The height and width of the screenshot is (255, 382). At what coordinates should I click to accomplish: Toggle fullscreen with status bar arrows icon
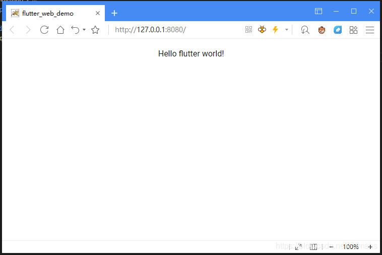298,247
